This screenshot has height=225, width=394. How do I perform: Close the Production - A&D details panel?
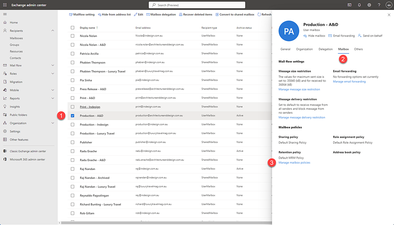[x=389, y=15]
